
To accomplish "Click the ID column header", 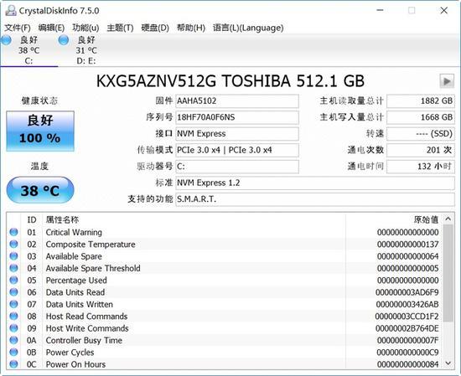I will click(x=32, y=219).
